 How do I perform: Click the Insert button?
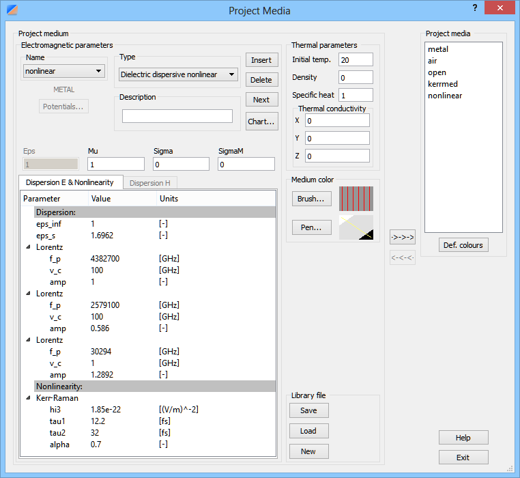261,60
